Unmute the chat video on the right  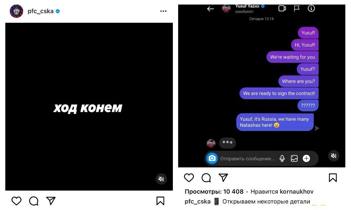click(334, 156)
